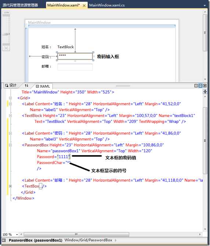Click the XAML editor horizontal scrollbar thumb
The width and height of the screenshot is (210, 246).
[76, 234]
